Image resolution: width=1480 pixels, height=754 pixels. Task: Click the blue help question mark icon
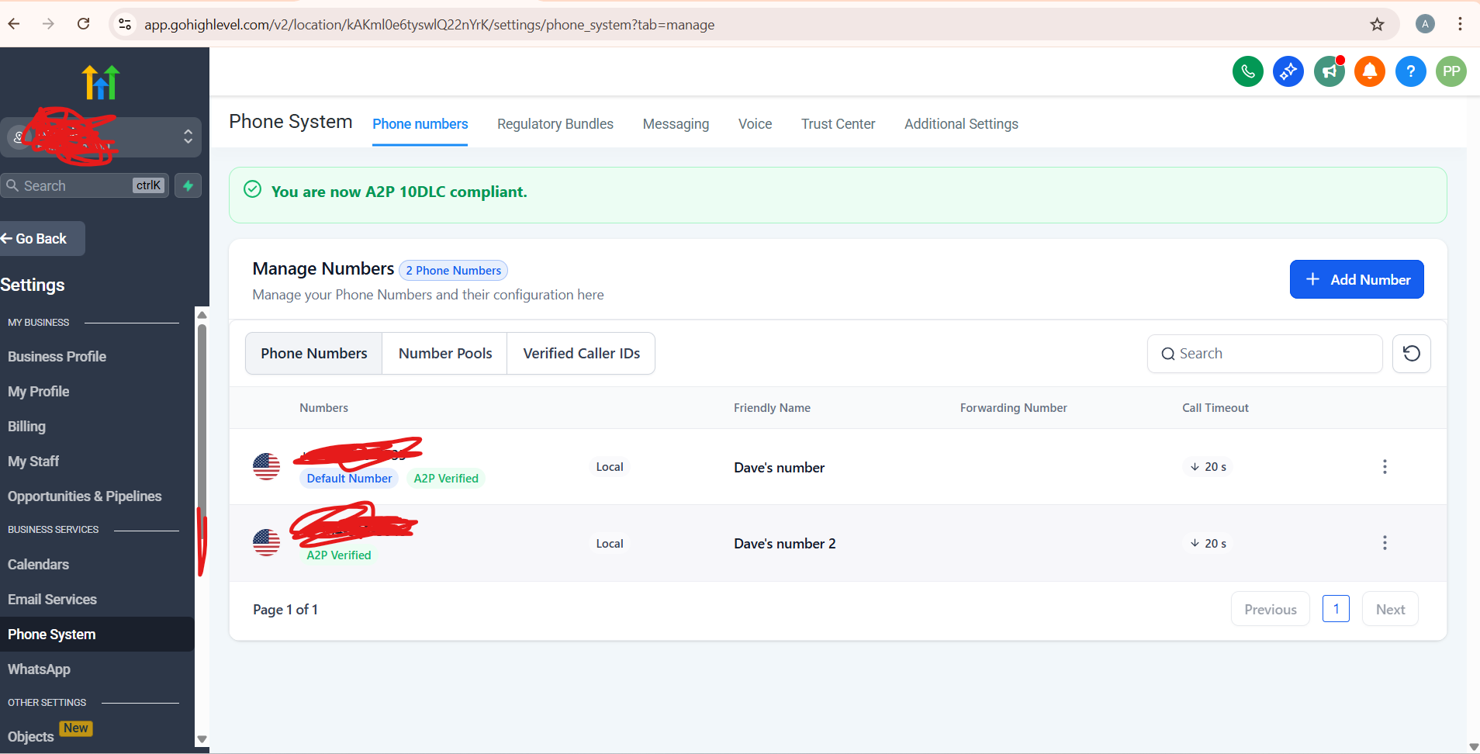1410,72
